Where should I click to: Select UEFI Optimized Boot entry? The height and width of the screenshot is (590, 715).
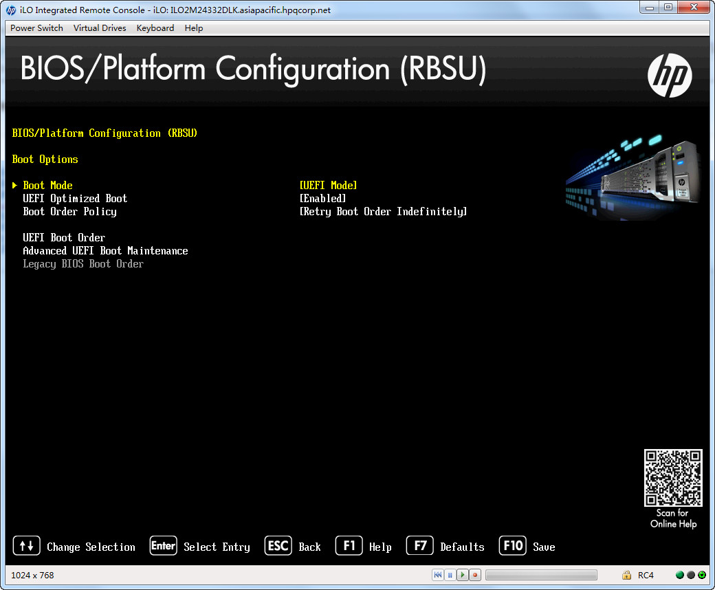tap(75, 198)
